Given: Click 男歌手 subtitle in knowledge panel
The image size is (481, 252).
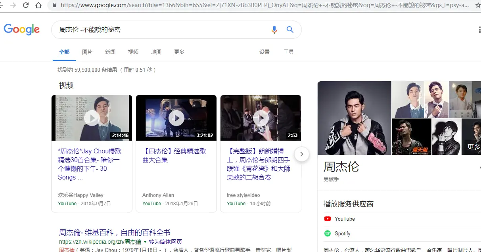Looking at the screenshot, I should pyautogui.click(x=331, y=179).
